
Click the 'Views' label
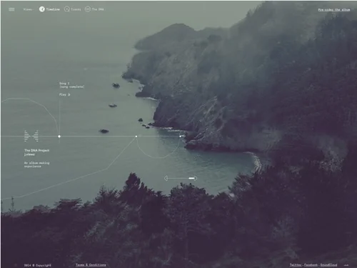pos(28,9)
